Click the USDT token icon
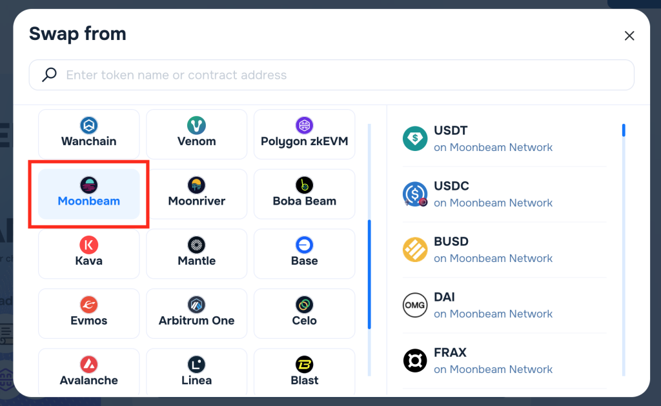This screenshot has height=406, width=661. [x=415, y=138]
